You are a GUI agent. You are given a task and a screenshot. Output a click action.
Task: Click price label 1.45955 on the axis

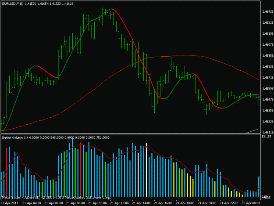268,56
